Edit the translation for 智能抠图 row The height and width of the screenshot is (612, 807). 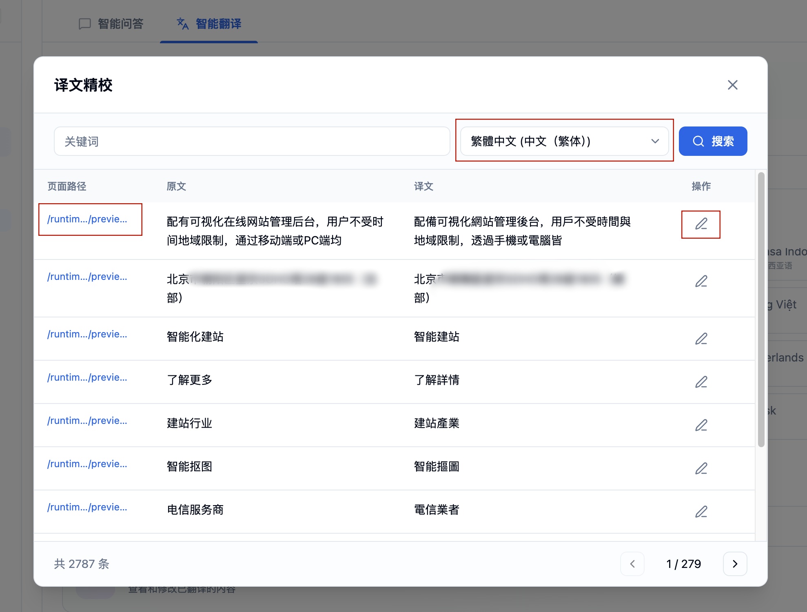(x=701, y=468)
